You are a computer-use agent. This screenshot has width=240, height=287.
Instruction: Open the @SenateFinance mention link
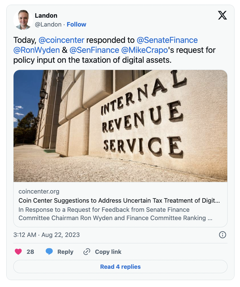tap(167, 40)
